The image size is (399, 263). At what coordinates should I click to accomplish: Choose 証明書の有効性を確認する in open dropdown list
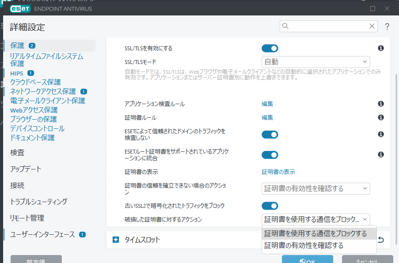304,245
